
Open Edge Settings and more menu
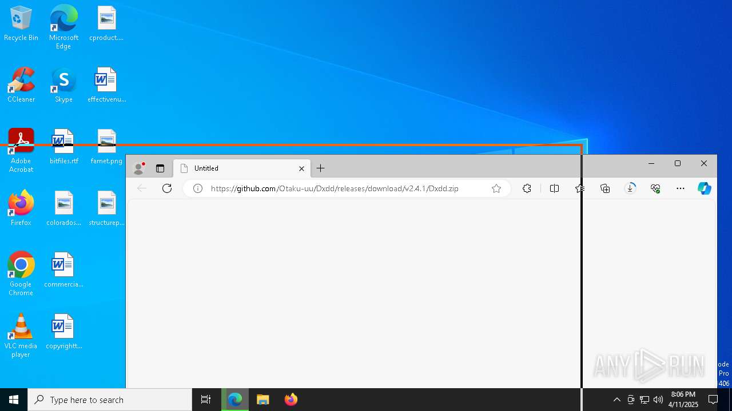(681, 188)
